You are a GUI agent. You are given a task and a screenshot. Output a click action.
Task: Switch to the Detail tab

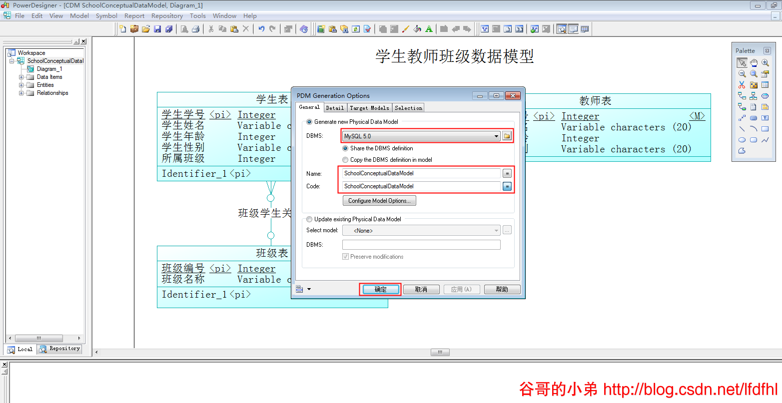[x=335, y=108]
